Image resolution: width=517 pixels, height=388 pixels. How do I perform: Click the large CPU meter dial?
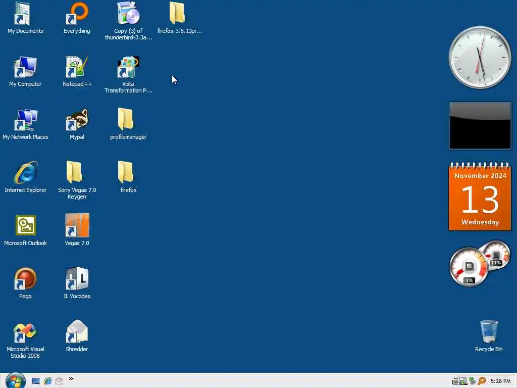pos(469,267)
